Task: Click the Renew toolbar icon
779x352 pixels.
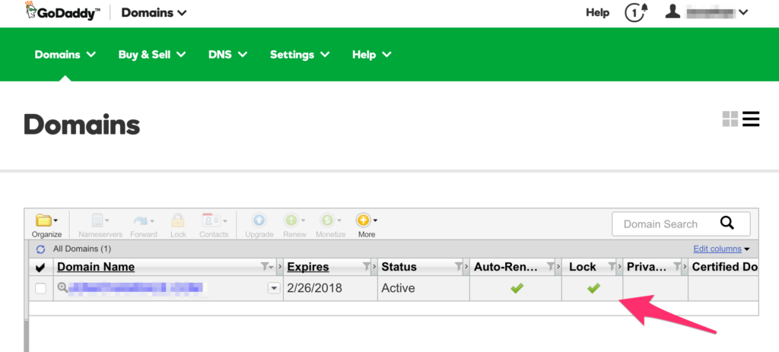Action: point(294,225)
